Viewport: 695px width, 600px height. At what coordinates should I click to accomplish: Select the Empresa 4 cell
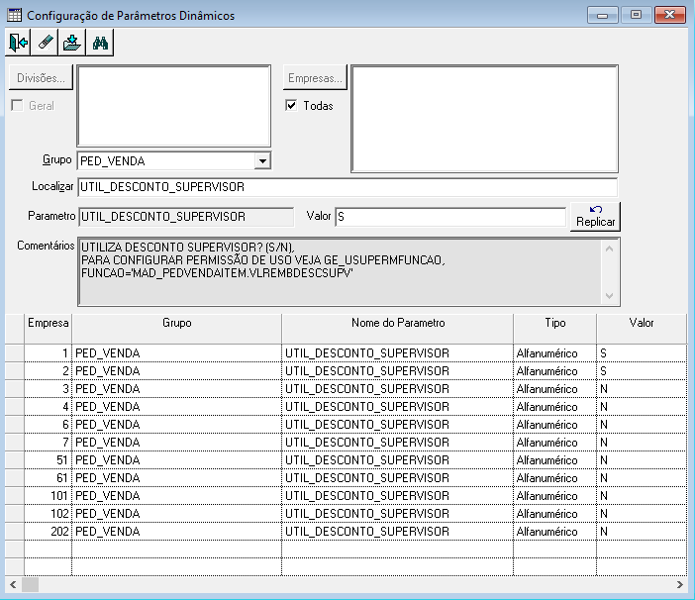coord(48,406)
